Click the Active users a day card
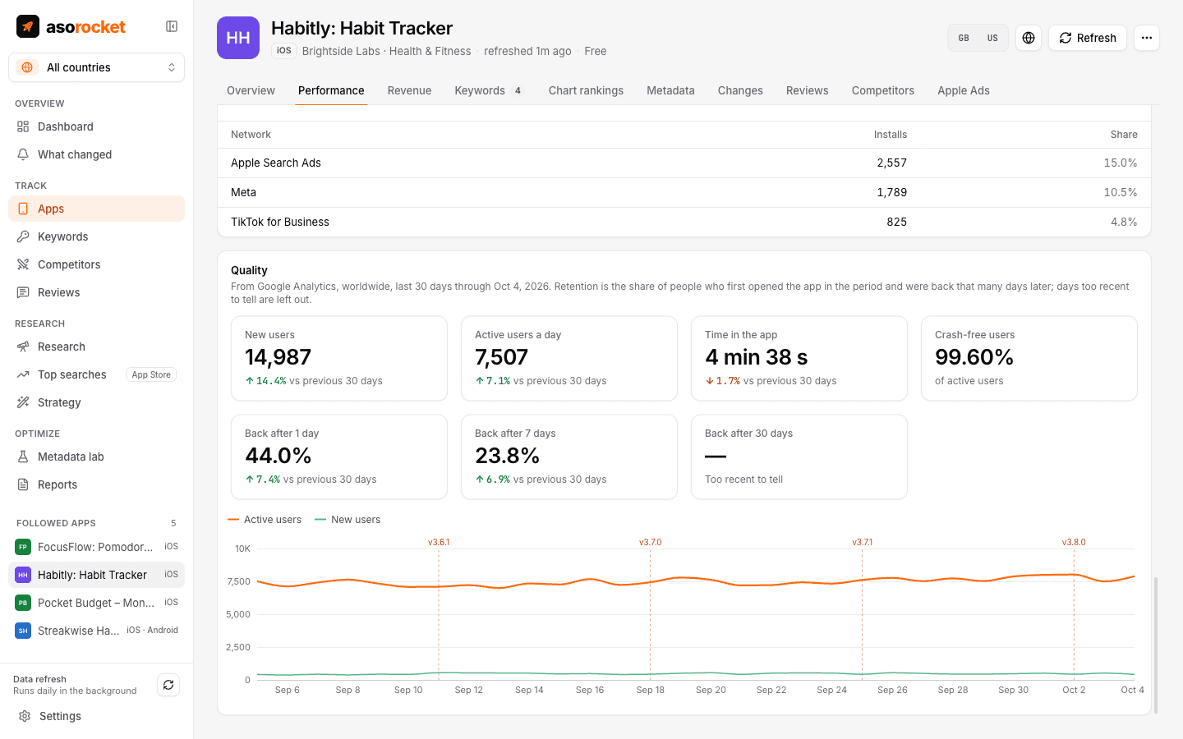1183x739 pixels. (x=569, y=358)
